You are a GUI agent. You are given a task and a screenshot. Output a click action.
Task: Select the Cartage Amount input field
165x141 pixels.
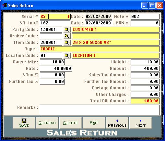pos(145,88)
